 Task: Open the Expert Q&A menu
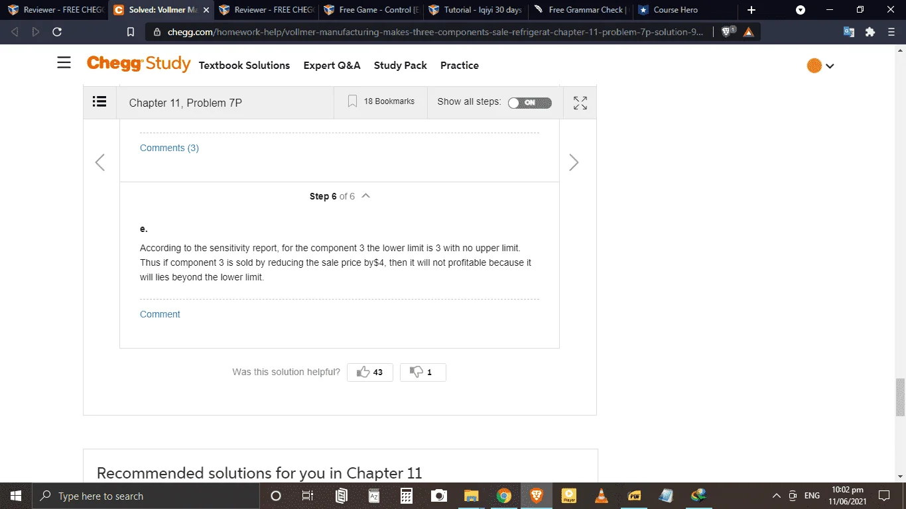point(332,66)
